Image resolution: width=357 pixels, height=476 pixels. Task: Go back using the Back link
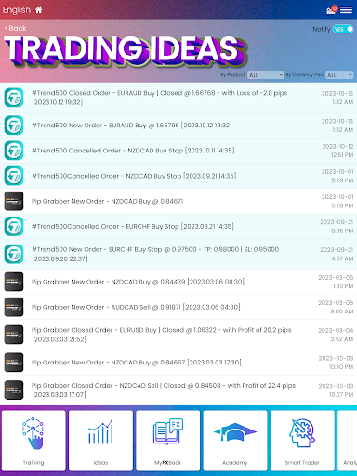pyautogui.click(x=15, y=28)
